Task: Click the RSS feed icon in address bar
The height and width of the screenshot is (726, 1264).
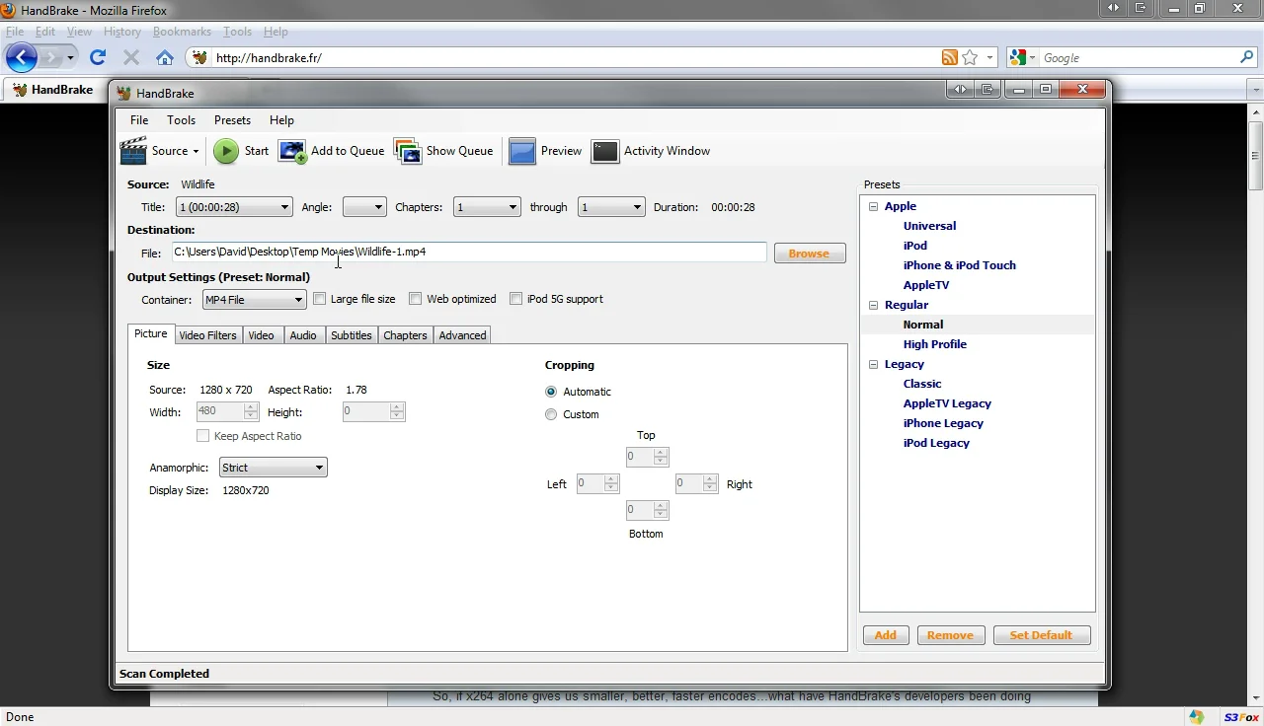Action: pos(949,57)
